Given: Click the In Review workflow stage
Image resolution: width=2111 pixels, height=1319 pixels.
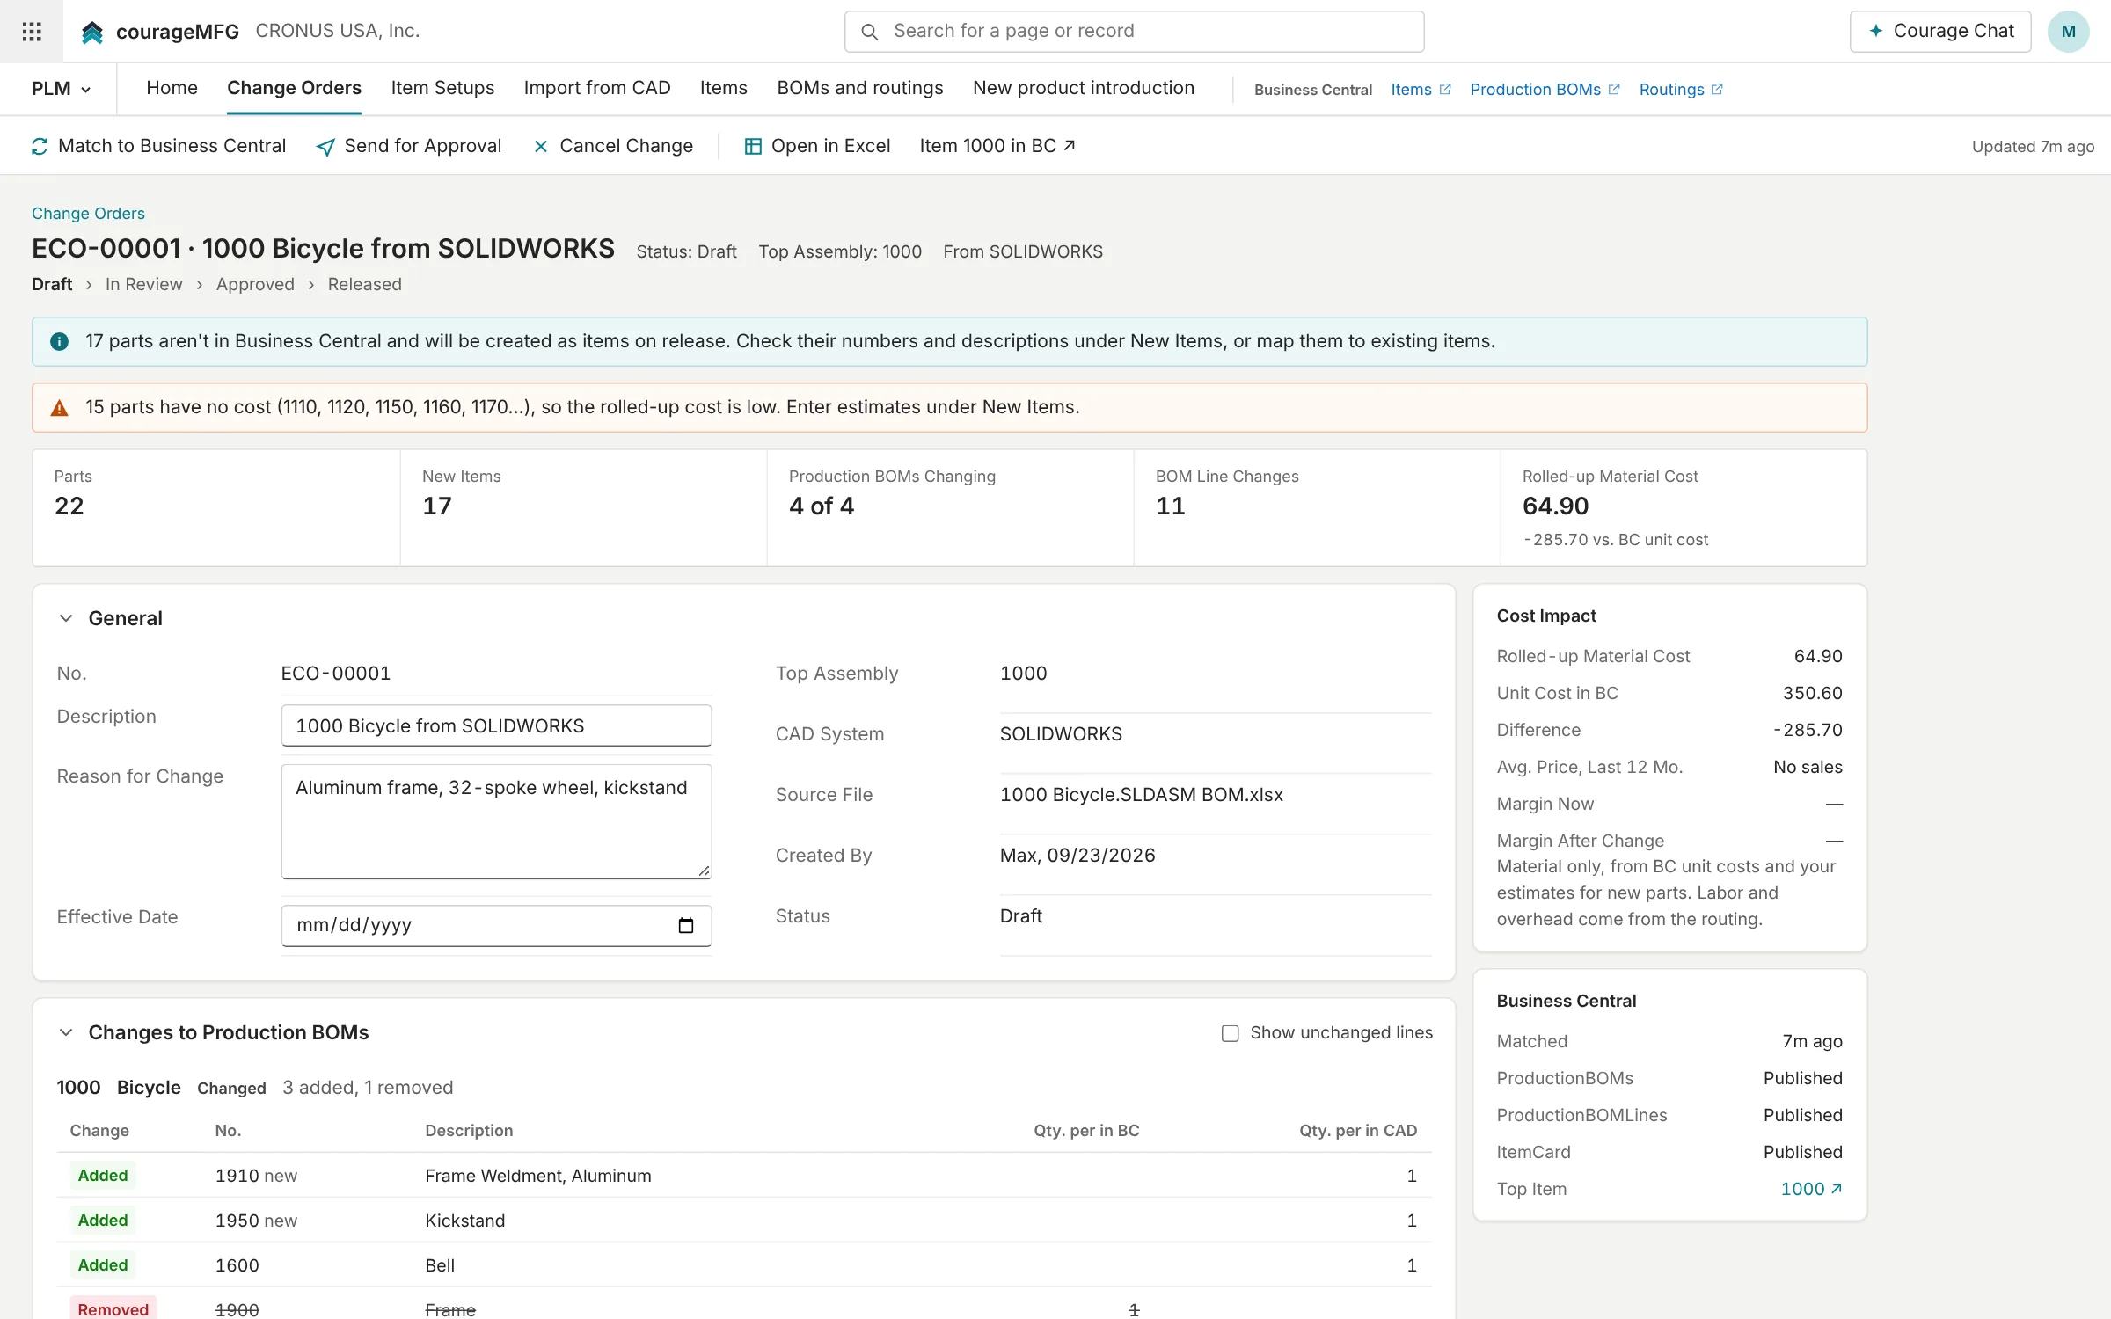Looking at the screenshot, I should [x=144, y=284].
